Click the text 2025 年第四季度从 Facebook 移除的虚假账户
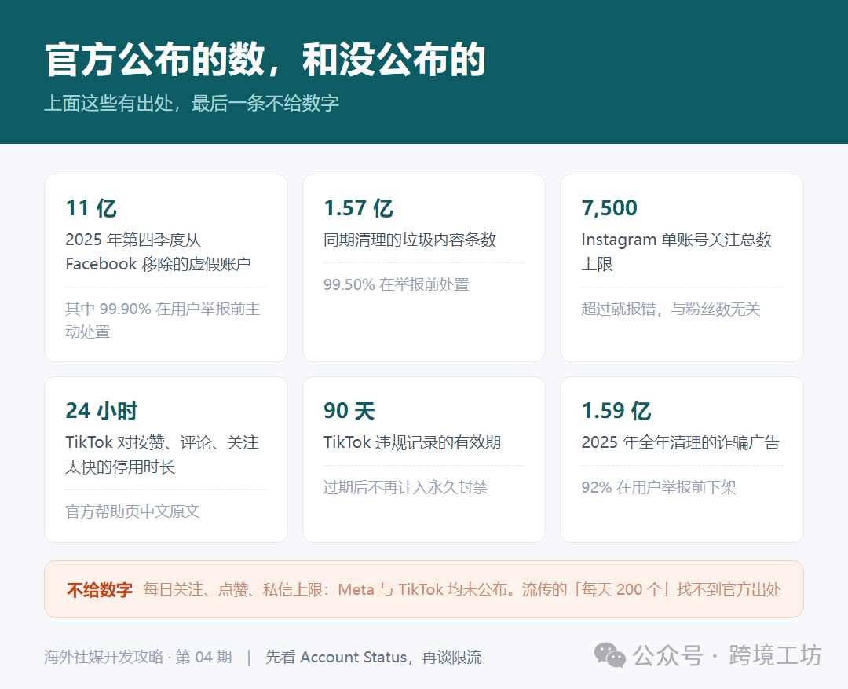The height and width of the screenshot is (689, 848). 158,251
